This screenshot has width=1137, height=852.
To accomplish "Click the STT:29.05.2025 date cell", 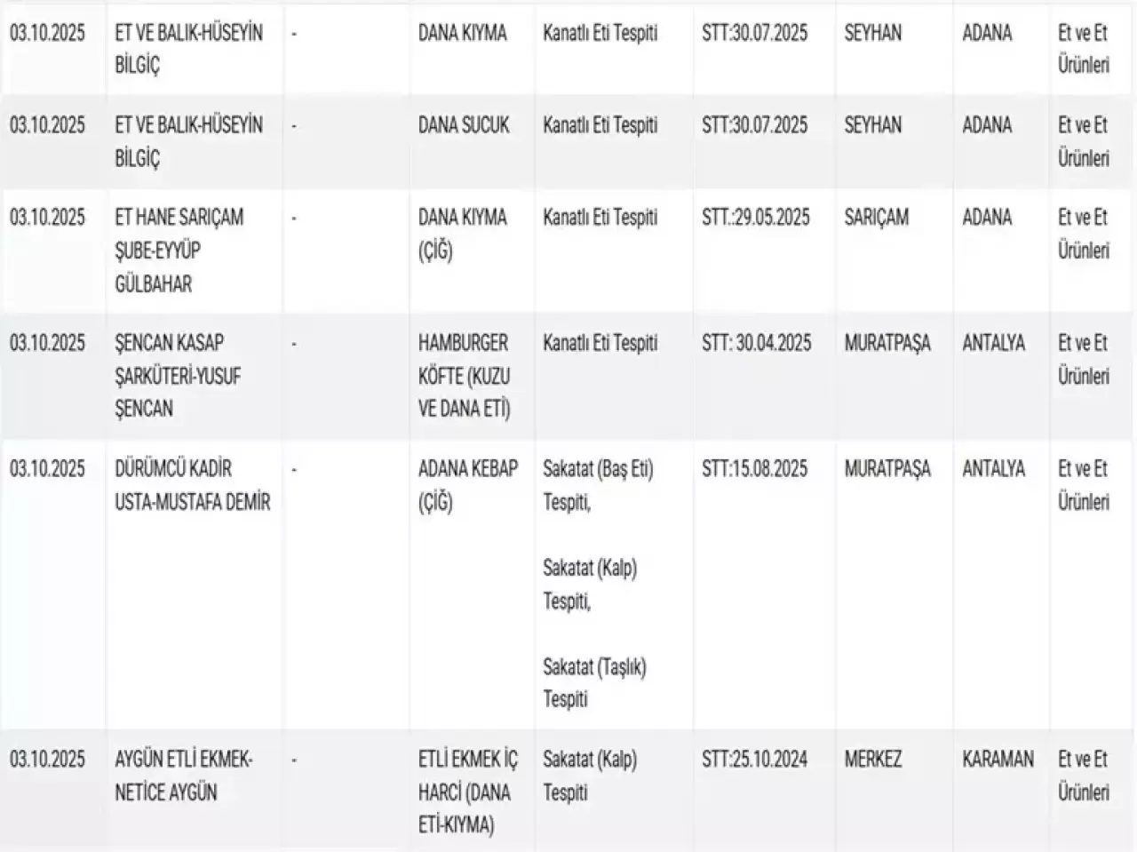I will point(755,218).
